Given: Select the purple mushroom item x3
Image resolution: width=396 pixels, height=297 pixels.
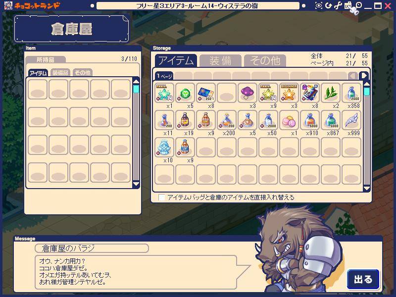Looking at the screenshot, I should coord(247,93).
